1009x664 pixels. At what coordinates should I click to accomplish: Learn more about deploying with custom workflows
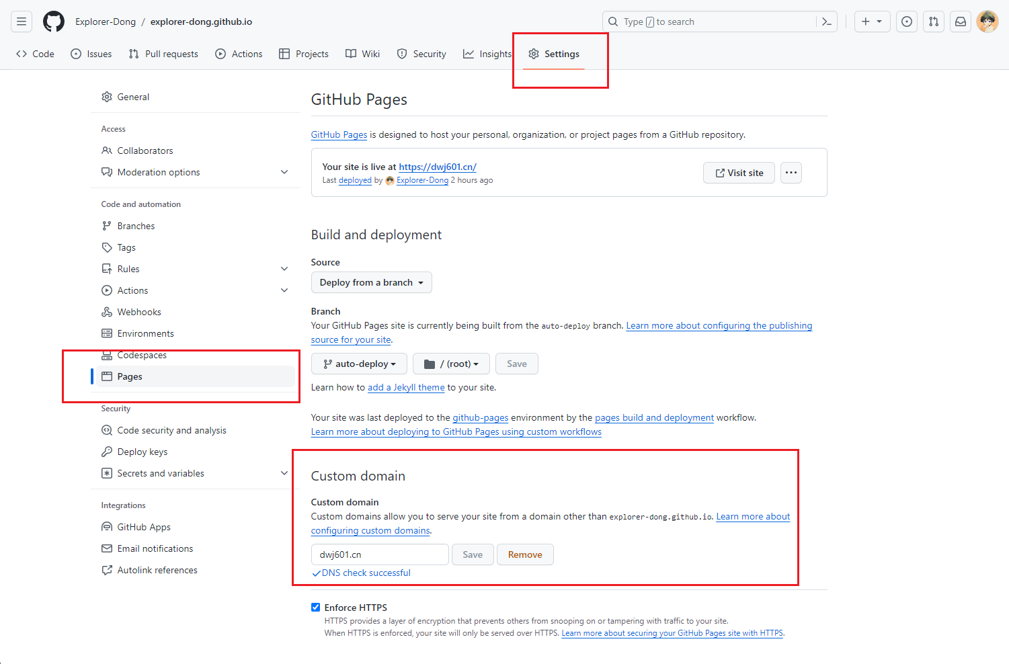click(x=456, y=431)
